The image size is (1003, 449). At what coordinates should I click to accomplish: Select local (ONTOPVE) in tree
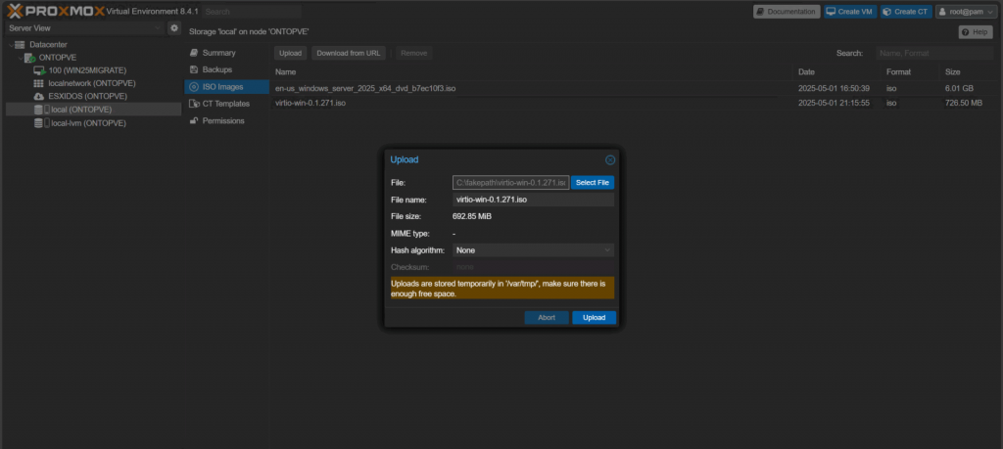click(x=93, y=110)
